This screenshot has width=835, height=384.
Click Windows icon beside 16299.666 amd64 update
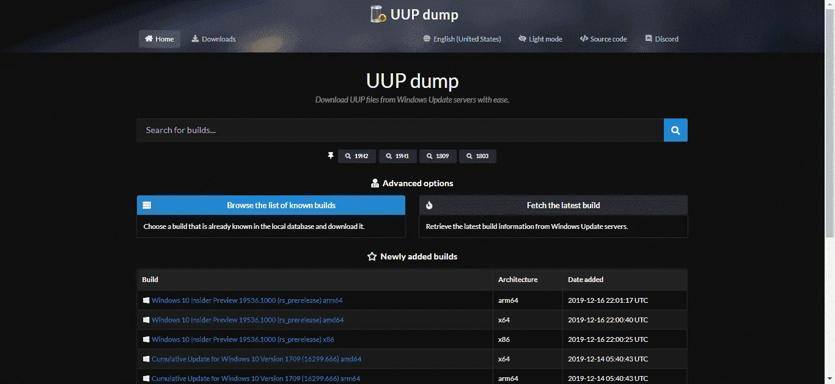point(146,359)
